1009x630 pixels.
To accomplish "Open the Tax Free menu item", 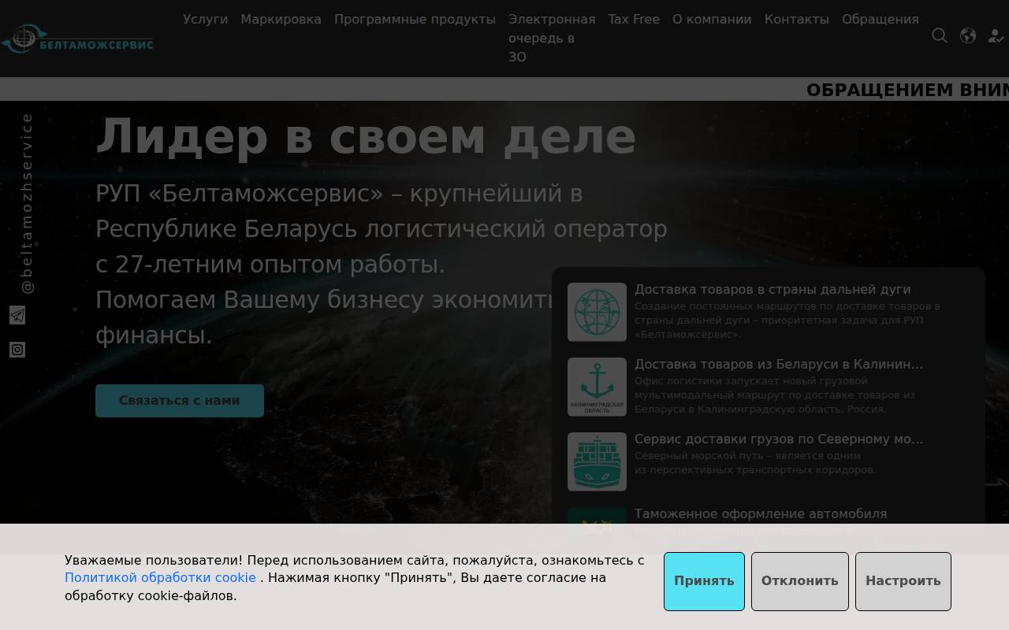I will [x=634, y=19].
